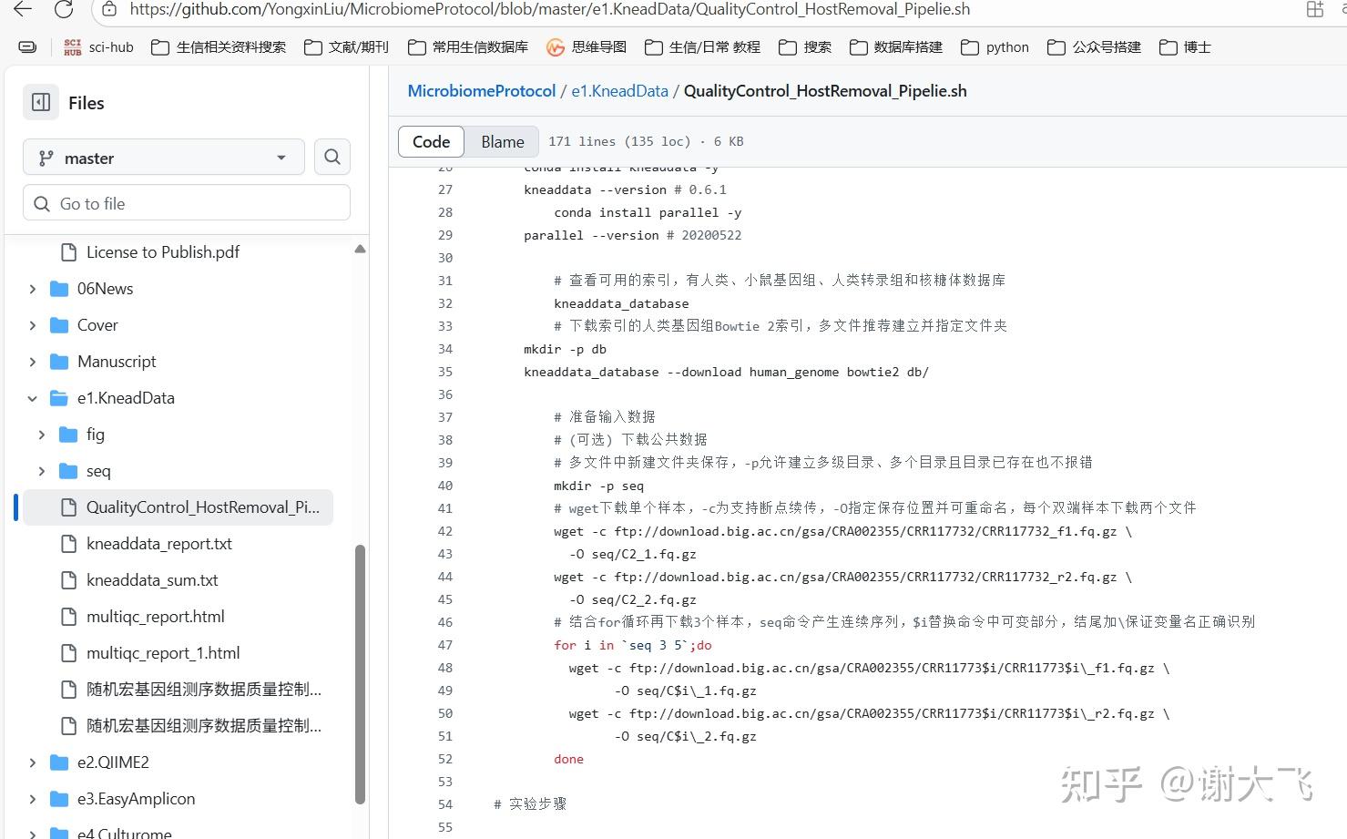The width and height of the screenshot is (1347, 839).
Task: Click inside the Go to file field
Action: pos(186,202)
